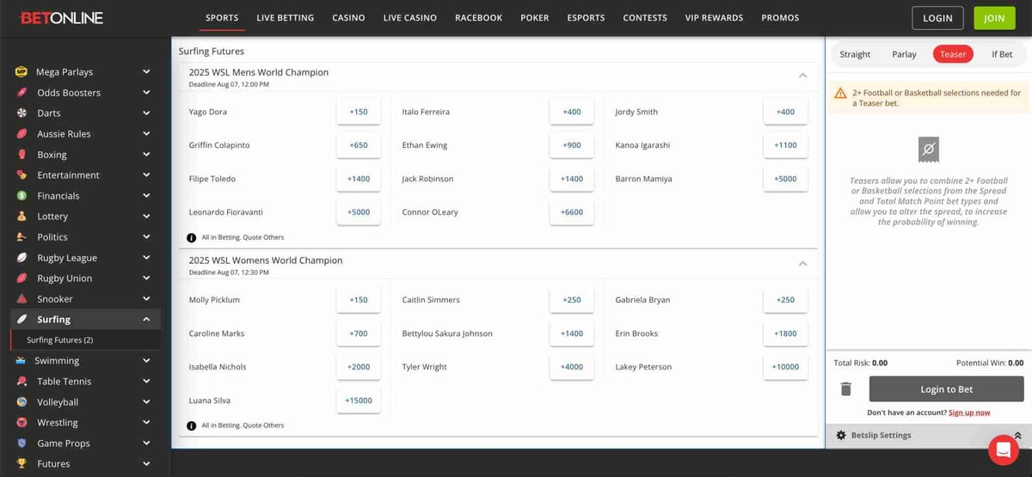The image size is (1032, 477).
Task: Click the Game Props icon
Action: pos(21,443)
